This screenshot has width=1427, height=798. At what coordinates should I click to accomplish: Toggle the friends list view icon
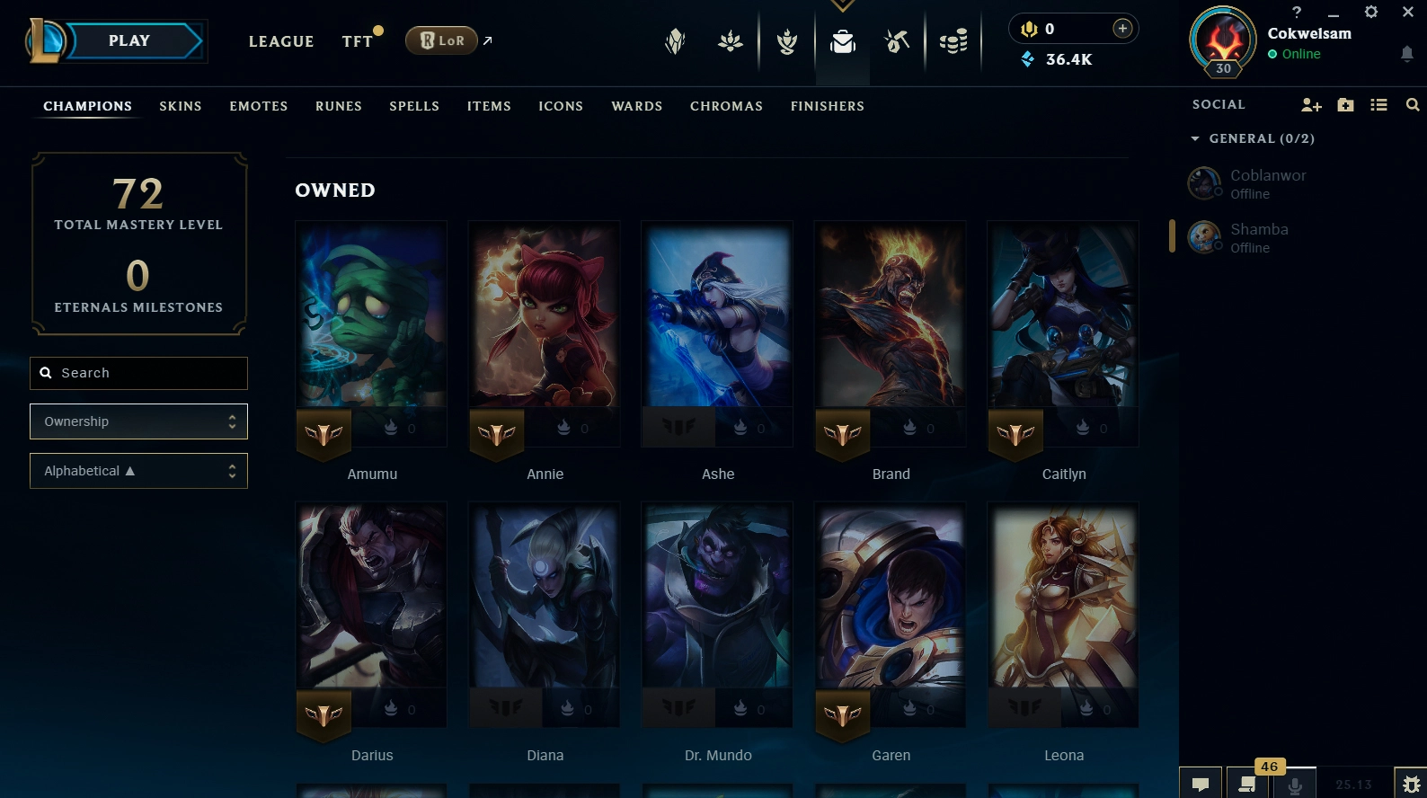(x=1378, y=105)
